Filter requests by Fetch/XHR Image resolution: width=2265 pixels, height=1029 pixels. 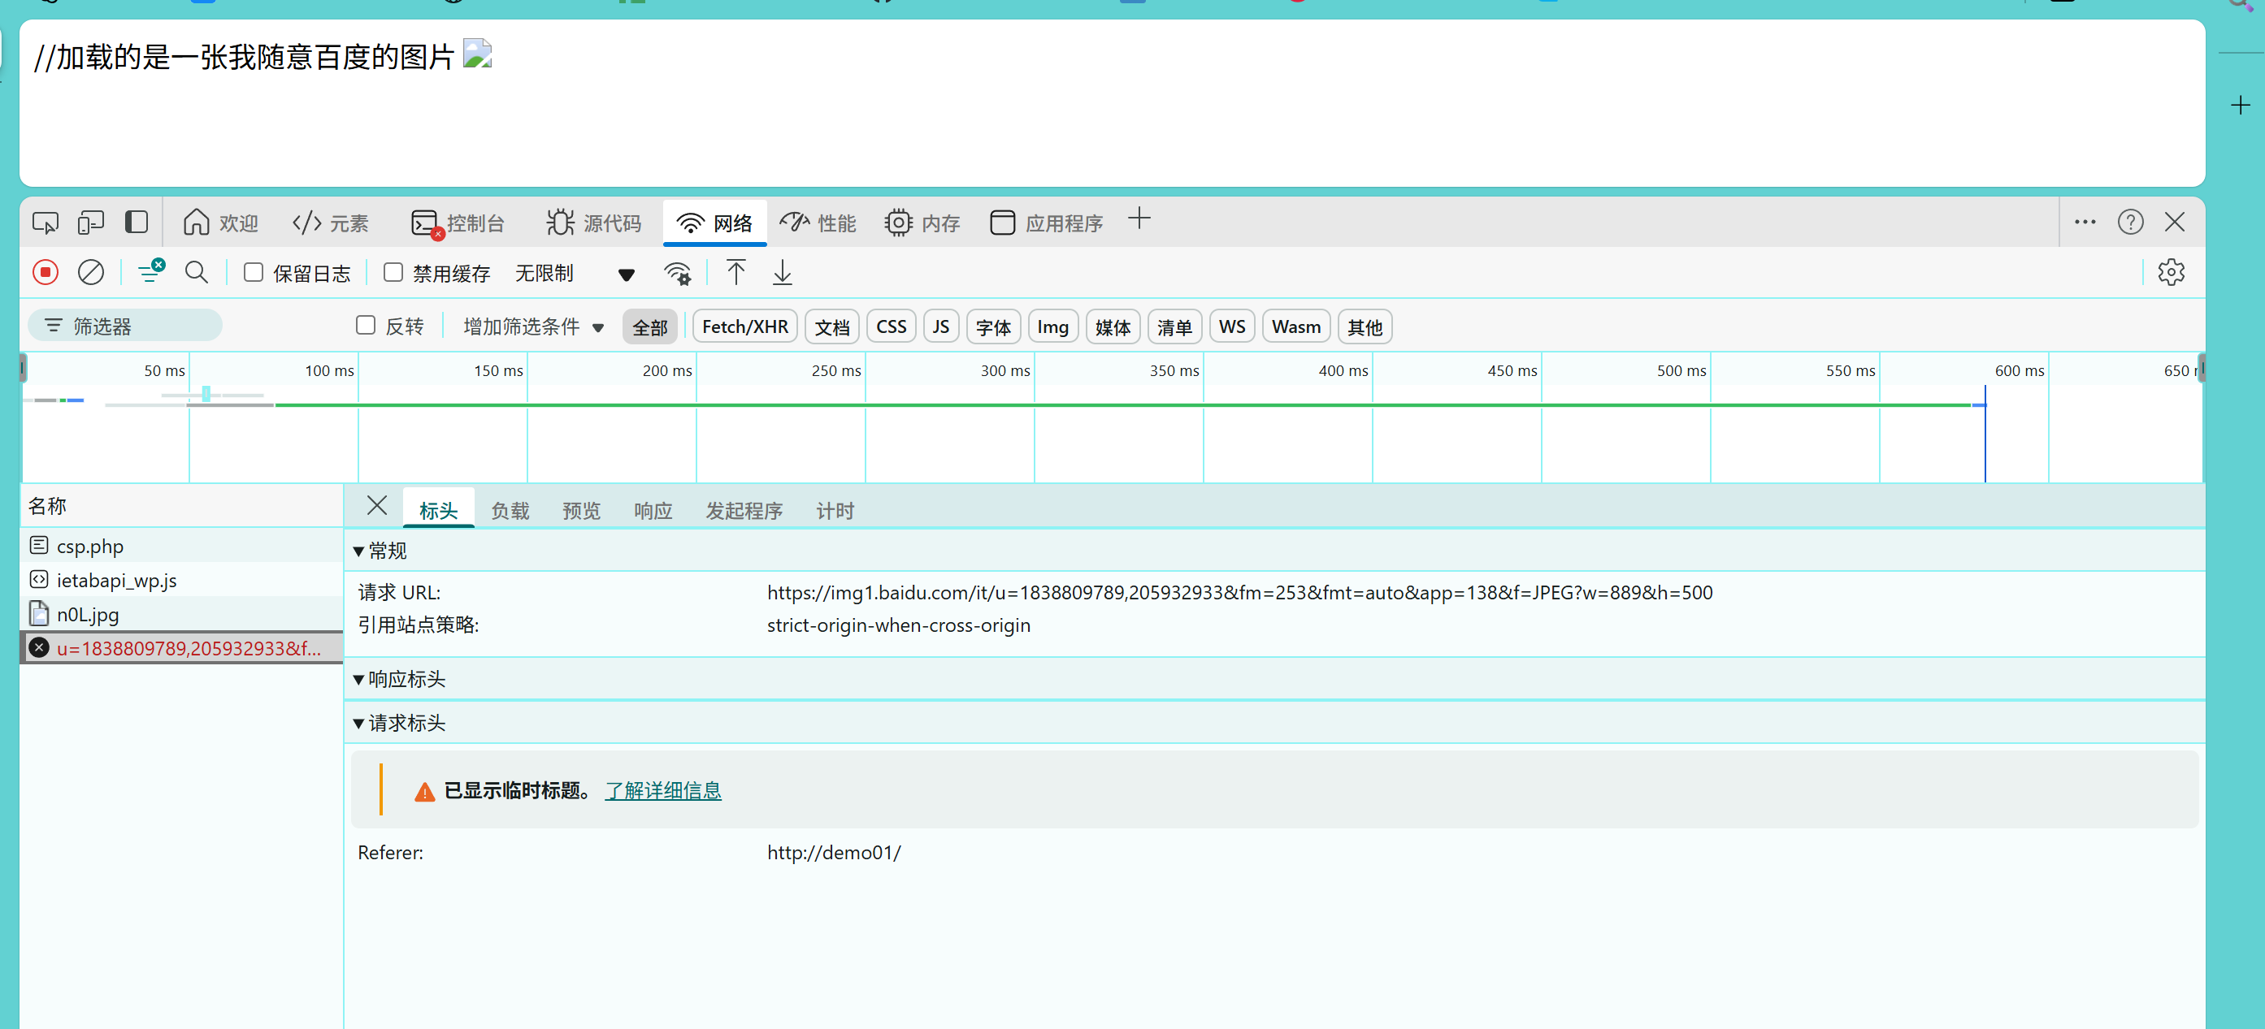(744, 326)
